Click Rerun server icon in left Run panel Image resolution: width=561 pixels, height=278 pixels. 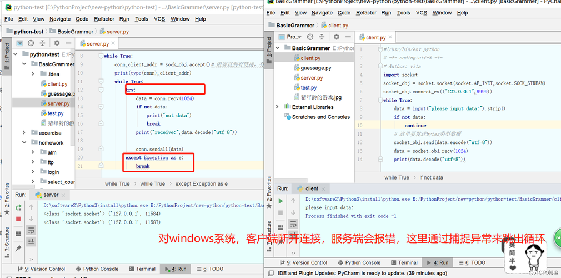[x=18, y=207]
